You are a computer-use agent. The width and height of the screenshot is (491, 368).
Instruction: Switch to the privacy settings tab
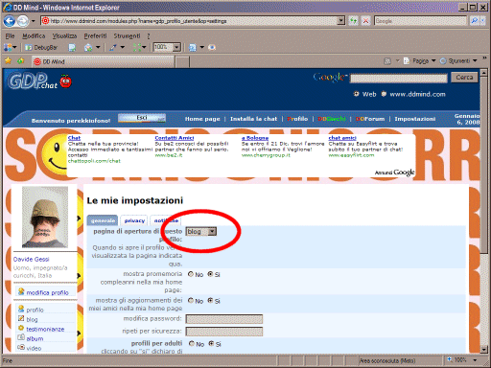134,220
